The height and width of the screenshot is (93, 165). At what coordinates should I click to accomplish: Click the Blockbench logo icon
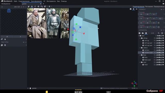(x=2, y=1)
